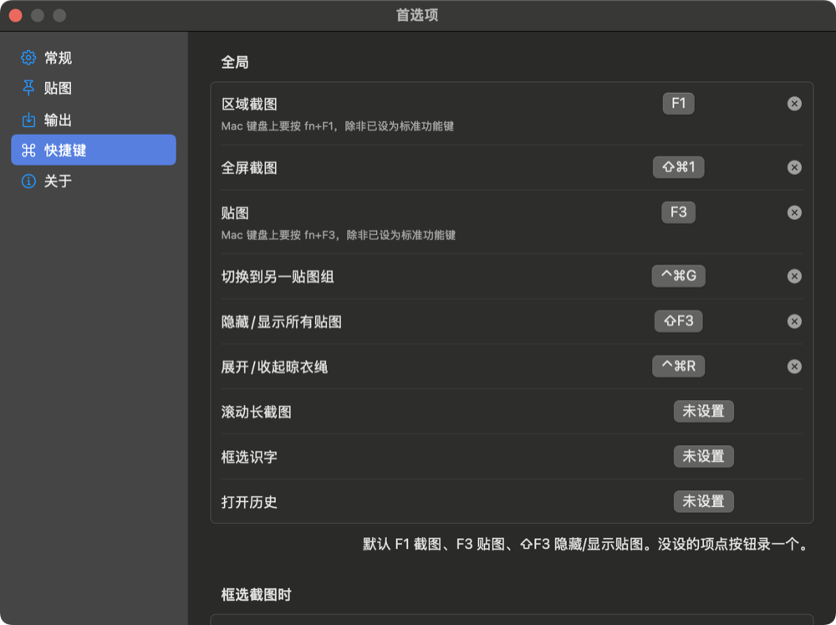836x625 pixels.
Task: Click the 框选识字 label
Action: (249, 458)
